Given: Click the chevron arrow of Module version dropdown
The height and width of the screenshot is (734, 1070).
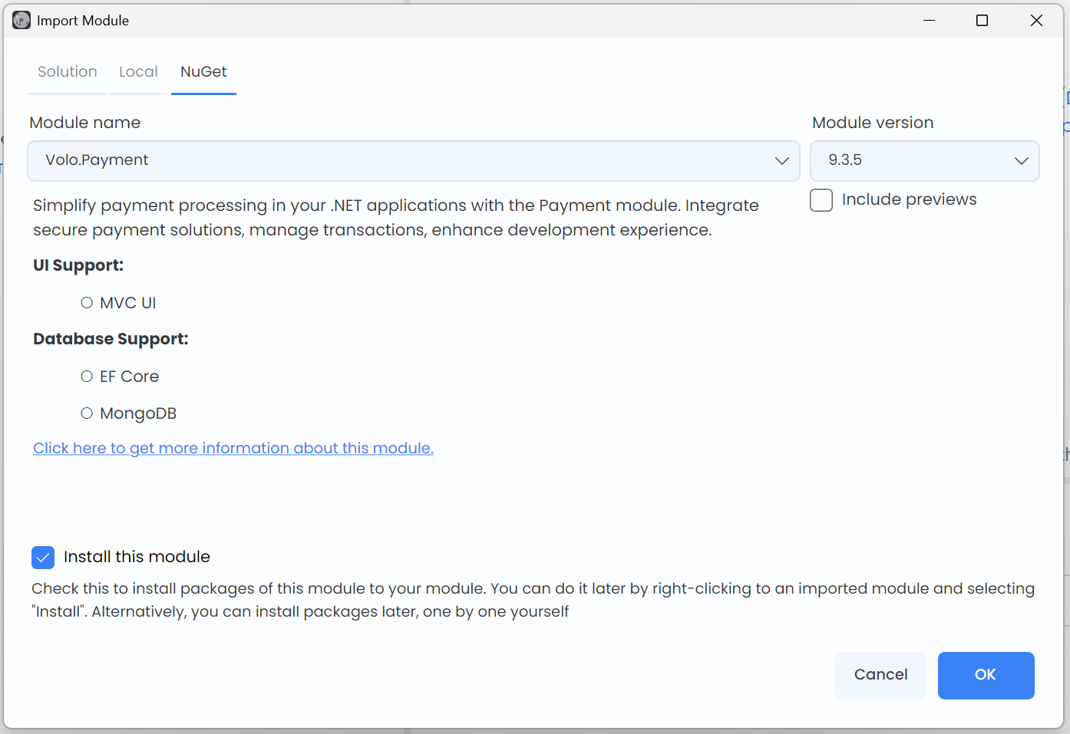Looking at the screenshot, I should pyautogui.click(x=1021, y=161).
